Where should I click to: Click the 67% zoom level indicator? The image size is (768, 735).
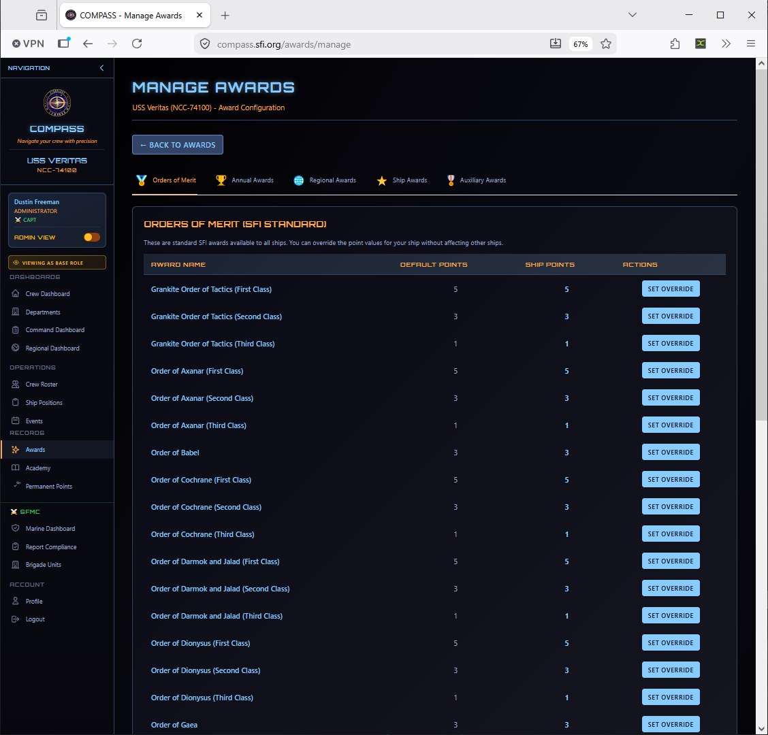tap(580, 44)
